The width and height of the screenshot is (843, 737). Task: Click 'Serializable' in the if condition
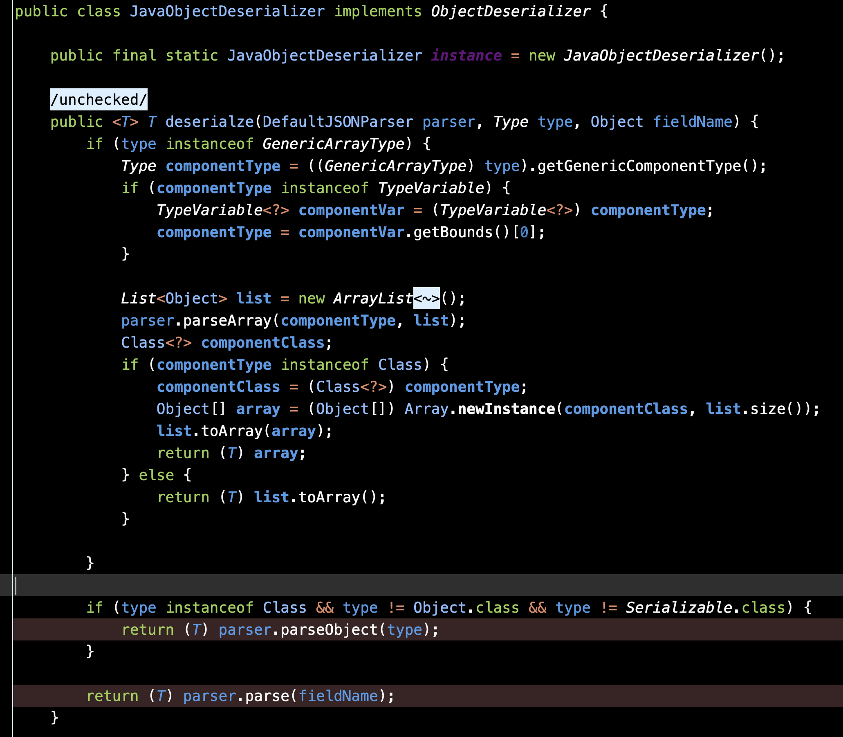679,607
